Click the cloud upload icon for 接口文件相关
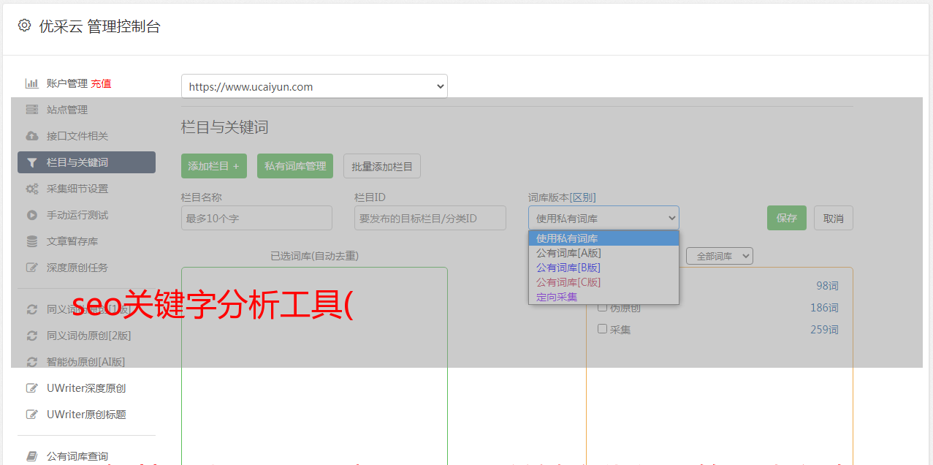The width and height of the screenshot is (933, 465). (x=31, y=136)
